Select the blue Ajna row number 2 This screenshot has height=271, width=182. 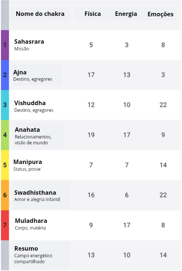5,75
